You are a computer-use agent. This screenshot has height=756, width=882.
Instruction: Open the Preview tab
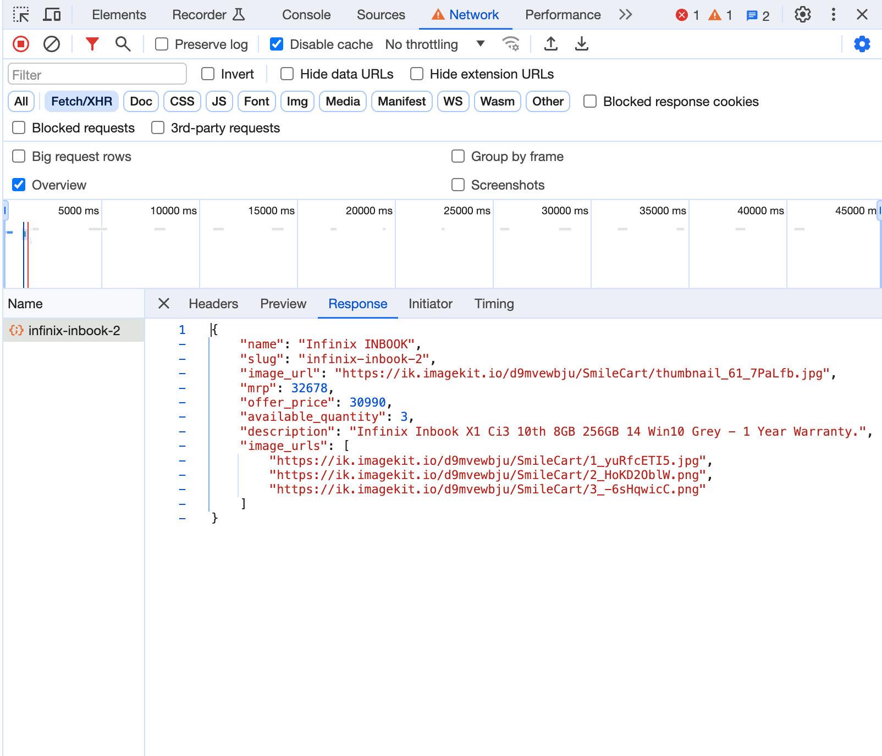coord(283,304)
